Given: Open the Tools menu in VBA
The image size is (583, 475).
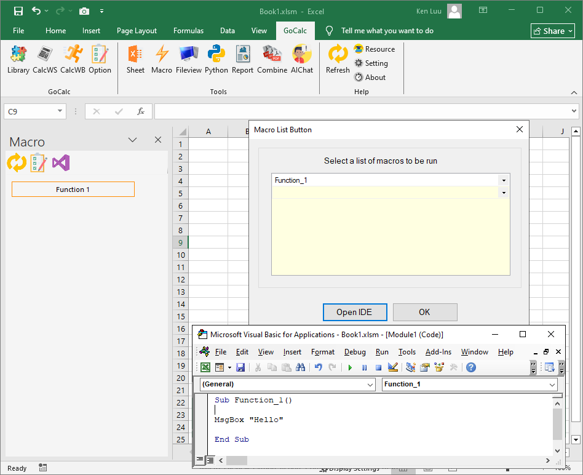Looking at the screenshot, I should click(x=407, y=352).
